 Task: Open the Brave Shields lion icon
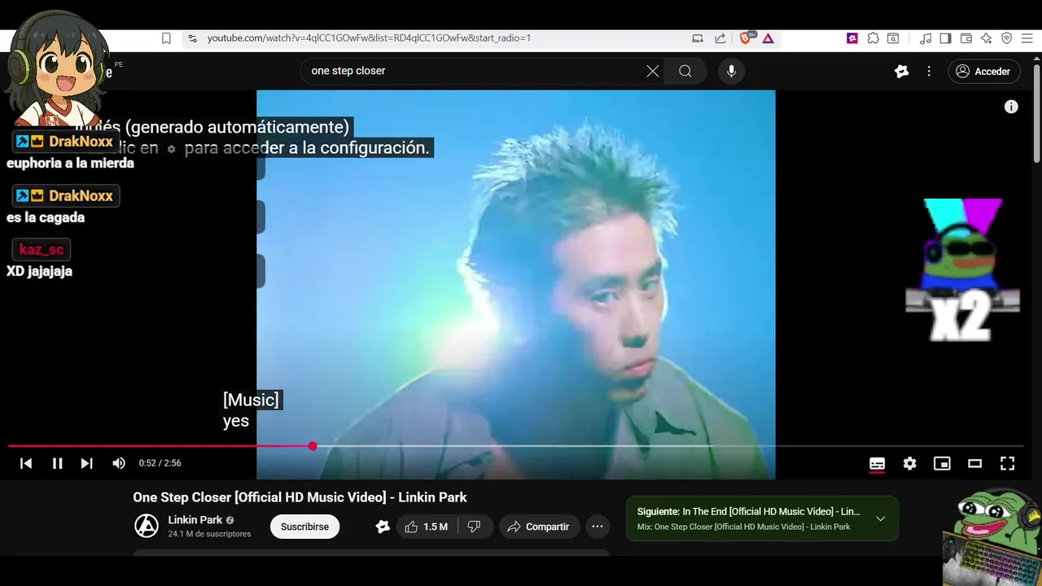(746, 38)
